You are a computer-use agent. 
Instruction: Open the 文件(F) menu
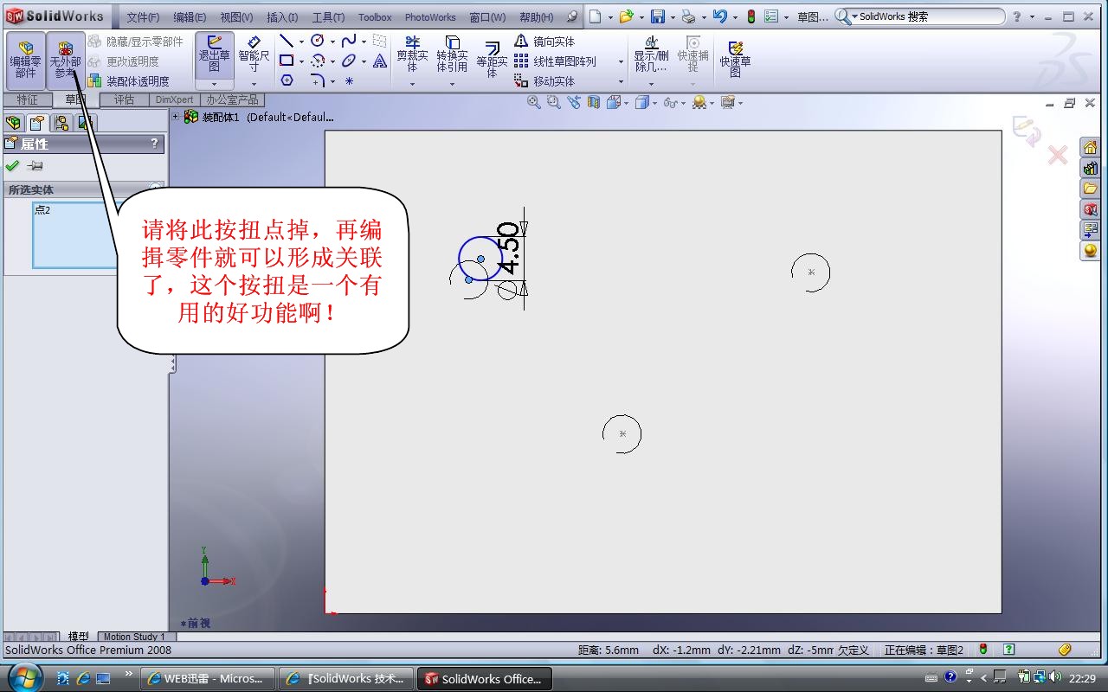143,17
